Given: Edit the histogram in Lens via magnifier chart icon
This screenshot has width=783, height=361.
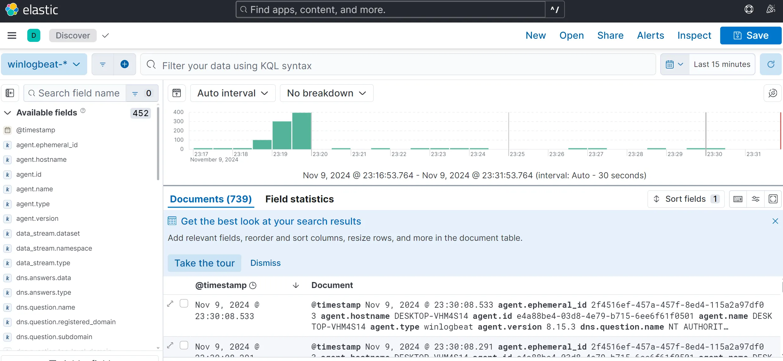Looking at the screenshot, I should [x=773, y=93].
